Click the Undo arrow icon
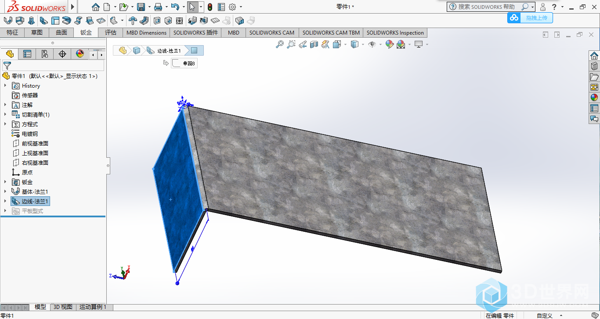 pyautogui.click(x=175, y=7)
